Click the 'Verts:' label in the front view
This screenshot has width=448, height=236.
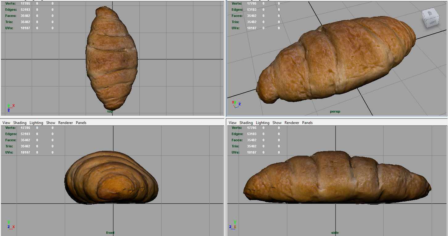(10, 128)
